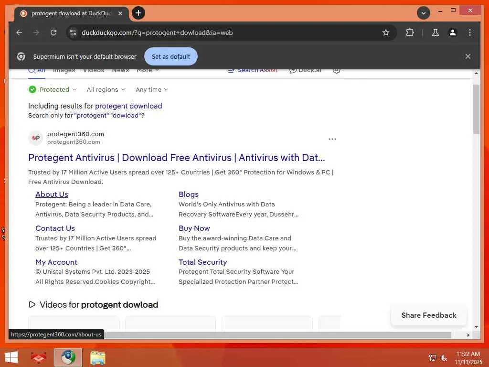489x367 pixels.
Task: Click the scrollbar down arrow
Action: click(476, 327)
